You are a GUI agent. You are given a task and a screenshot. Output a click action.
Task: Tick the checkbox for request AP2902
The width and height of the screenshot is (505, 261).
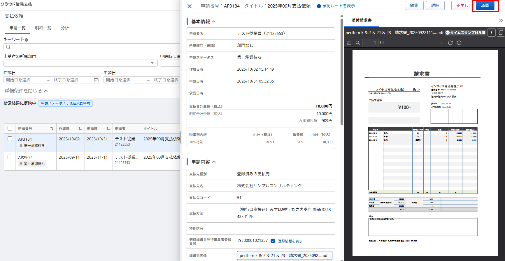[x=10, y=157]
